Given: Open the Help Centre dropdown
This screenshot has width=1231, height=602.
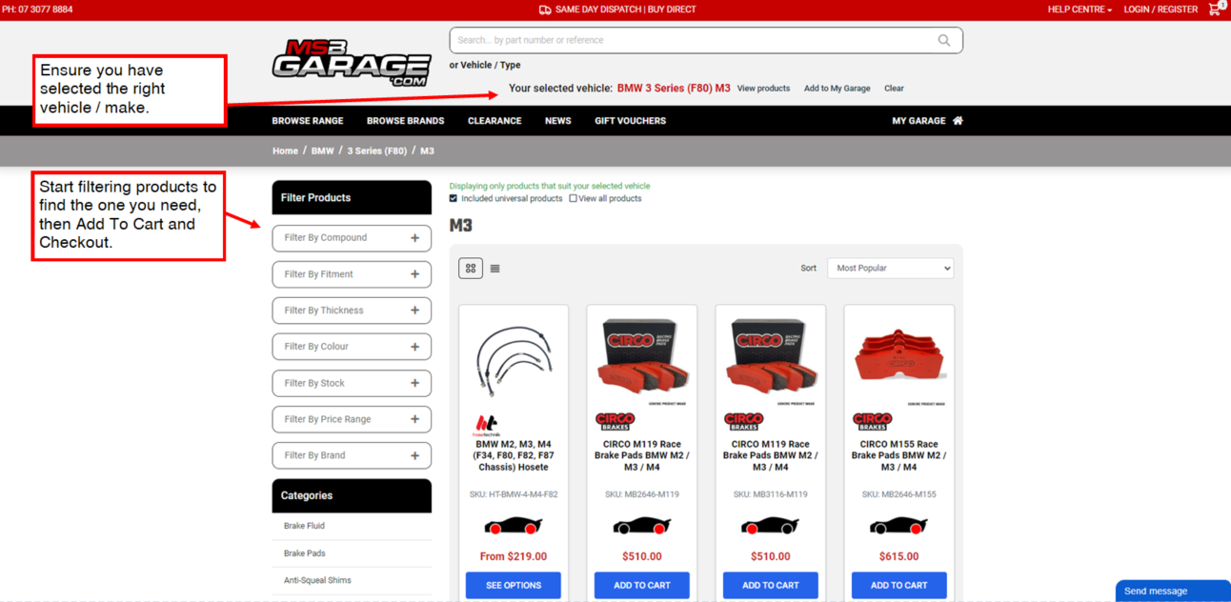Looking at the screenshot, I should coord(1080,10).
